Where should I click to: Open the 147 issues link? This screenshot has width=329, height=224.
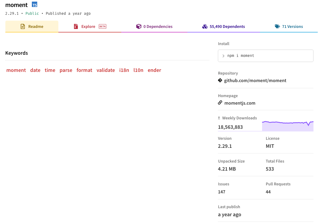click(222, 192)
